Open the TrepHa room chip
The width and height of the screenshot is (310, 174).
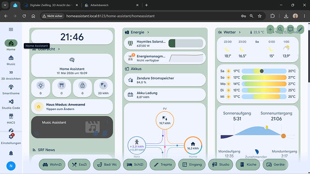[x=163, y=165]
